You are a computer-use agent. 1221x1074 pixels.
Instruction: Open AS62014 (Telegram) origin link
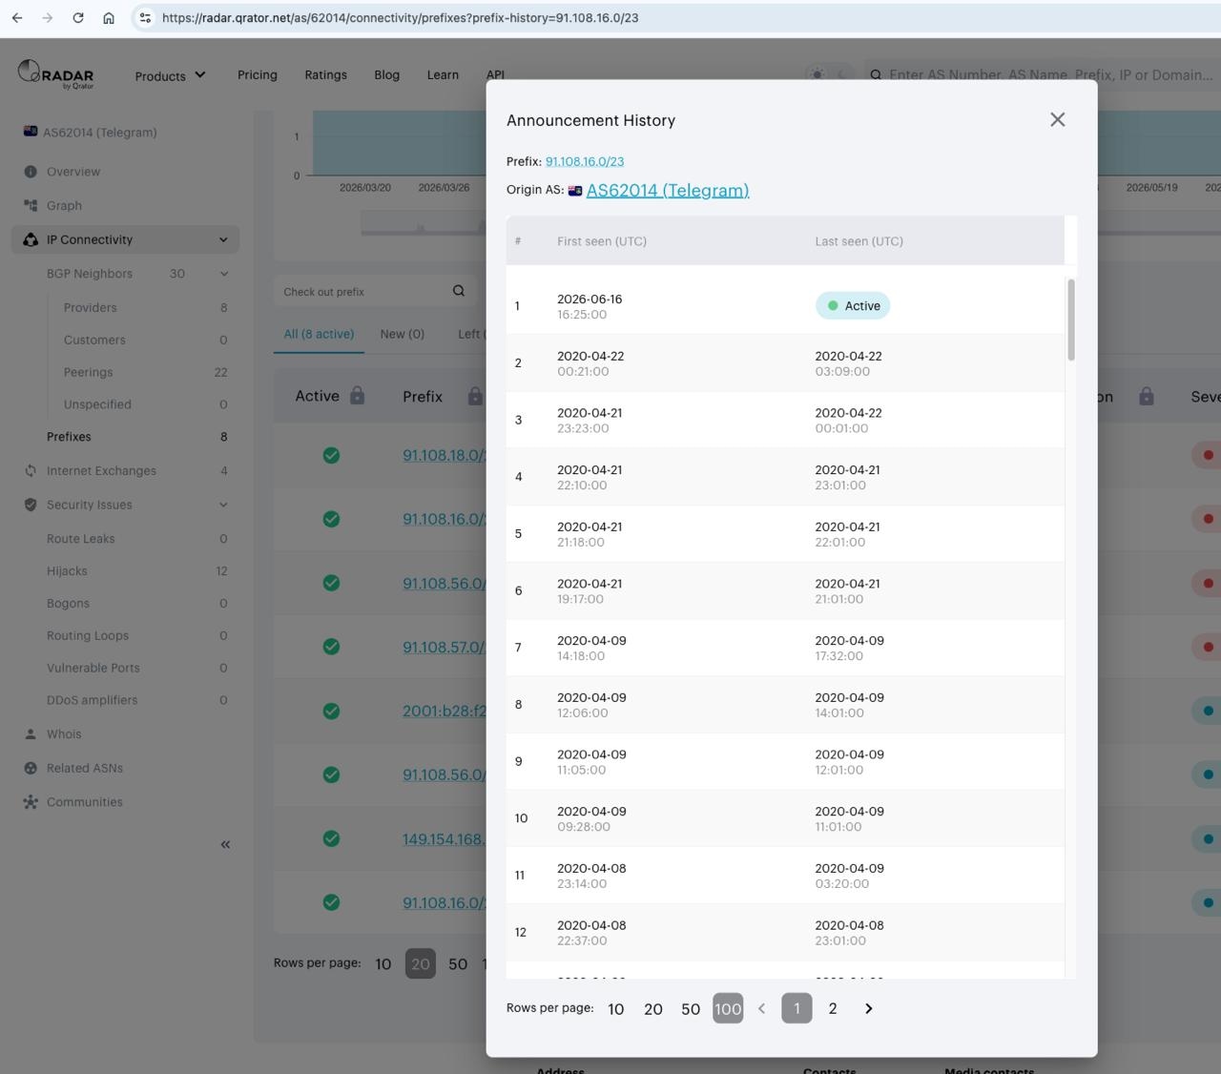click(668, 190)
